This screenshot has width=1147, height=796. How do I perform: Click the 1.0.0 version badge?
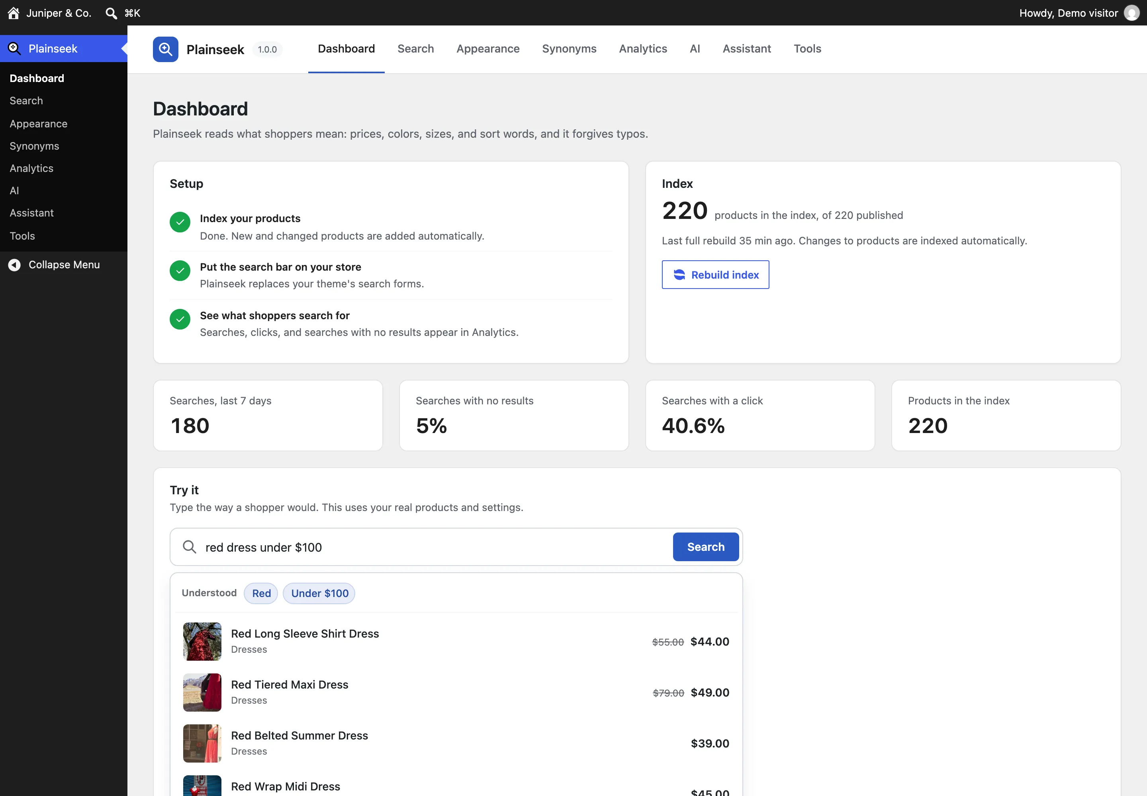267,49
